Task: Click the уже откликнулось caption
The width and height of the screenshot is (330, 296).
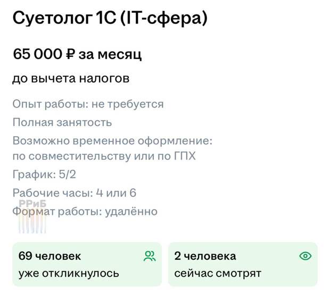Action: (69, 274)
